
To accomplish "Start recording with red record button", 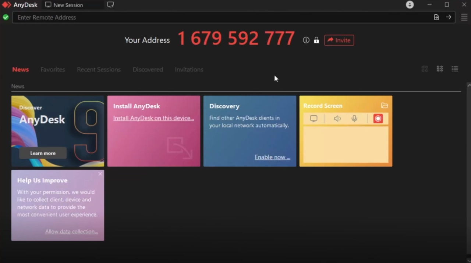I will 378,119.
